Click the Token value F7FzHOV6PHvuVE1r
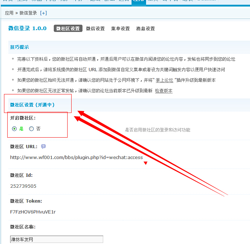Image resolution: width=250 pixels, height=244 pixels. 33,212
